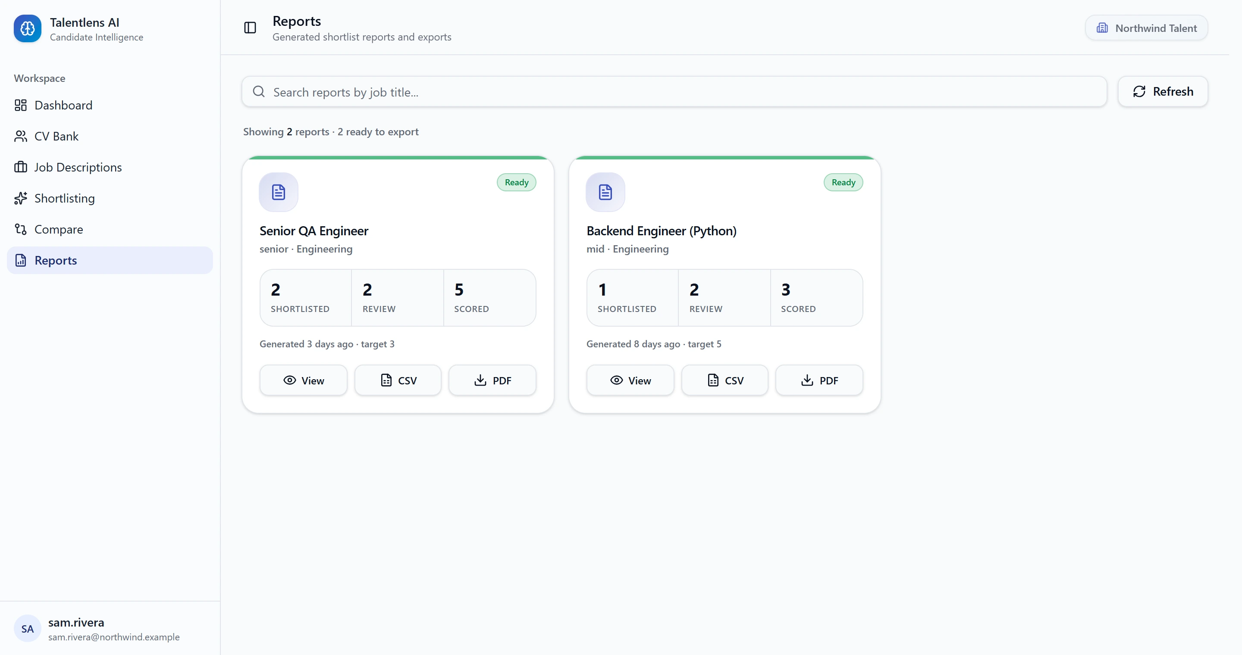The width and height of the screenshot is (1242, 655).
Task: Open Dashboard in the sidebar
Action: click(110, 106)
